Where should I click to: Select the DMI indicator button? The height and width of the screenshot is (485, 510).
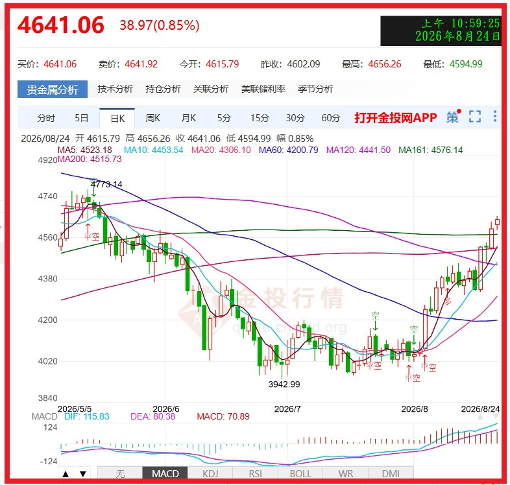tap(391, 473)
